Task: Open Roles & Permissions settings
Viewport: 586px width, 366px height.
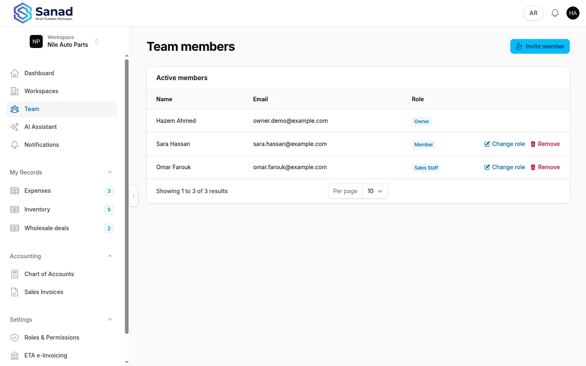Action: click(62, 338)
